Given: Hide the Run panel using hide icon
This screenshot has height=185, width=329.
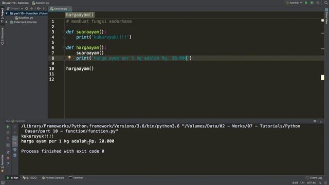Looking at the screenshot, I should 321,121.
